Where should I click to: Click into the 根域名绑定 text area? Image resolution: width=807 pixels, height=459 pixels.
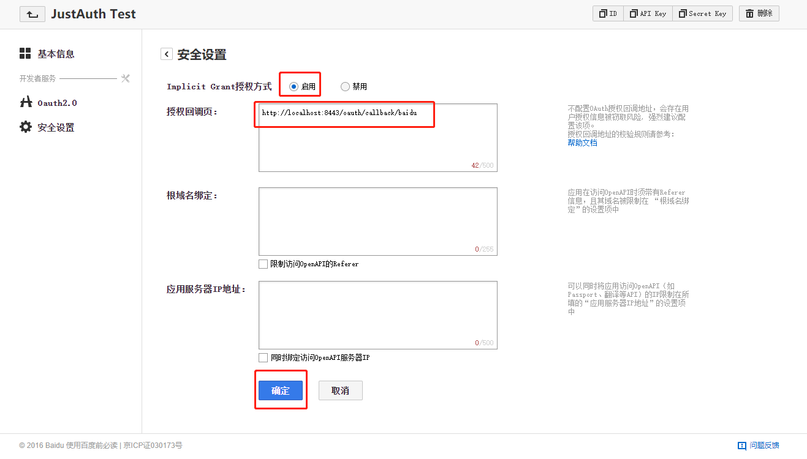pyautogui.click(x=378, y=222)
